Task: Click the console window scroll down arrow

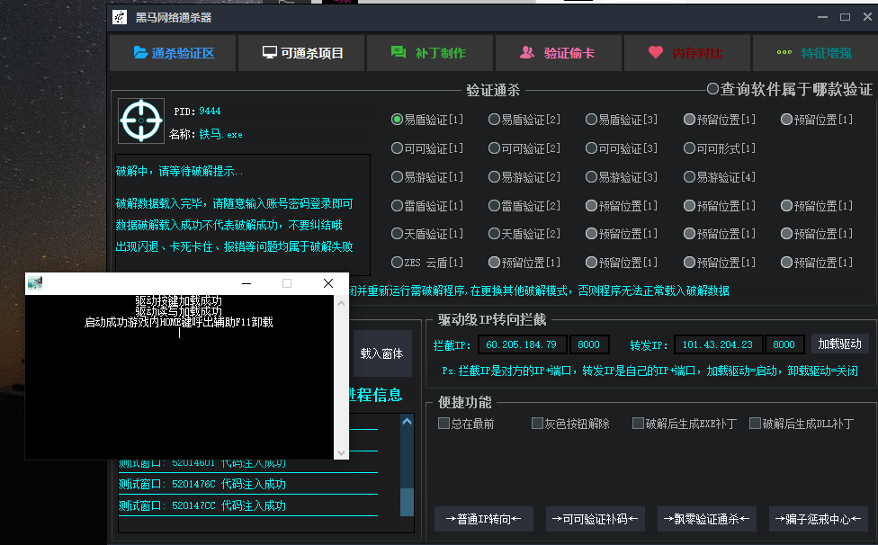Action: click(342, 452)
